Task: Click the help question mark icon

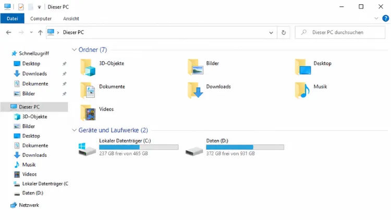Action: (385, 18)
